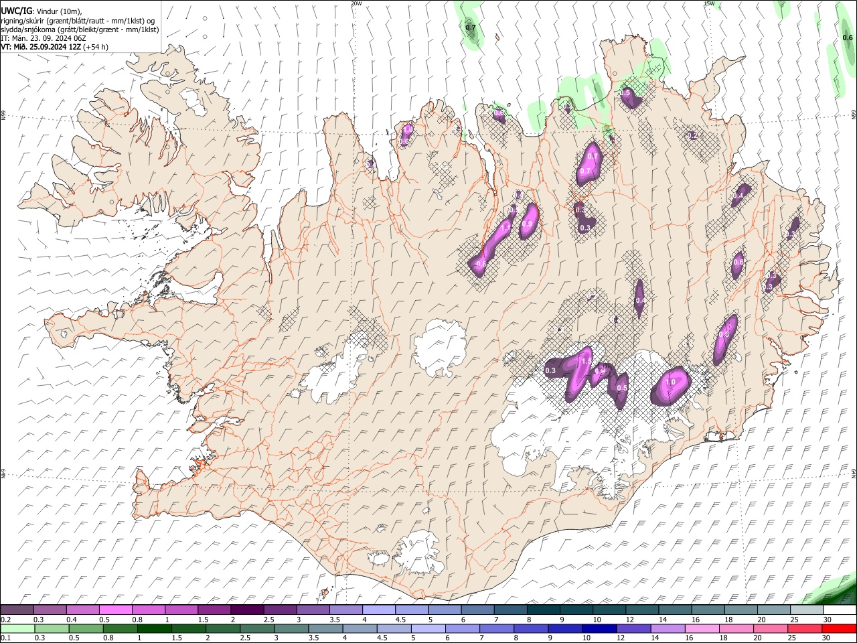857x643 pixels.
Task: Click the purple-blue swatch labeled 12 in rain legend
Action: pyautogui.click(x=633, y=628)
